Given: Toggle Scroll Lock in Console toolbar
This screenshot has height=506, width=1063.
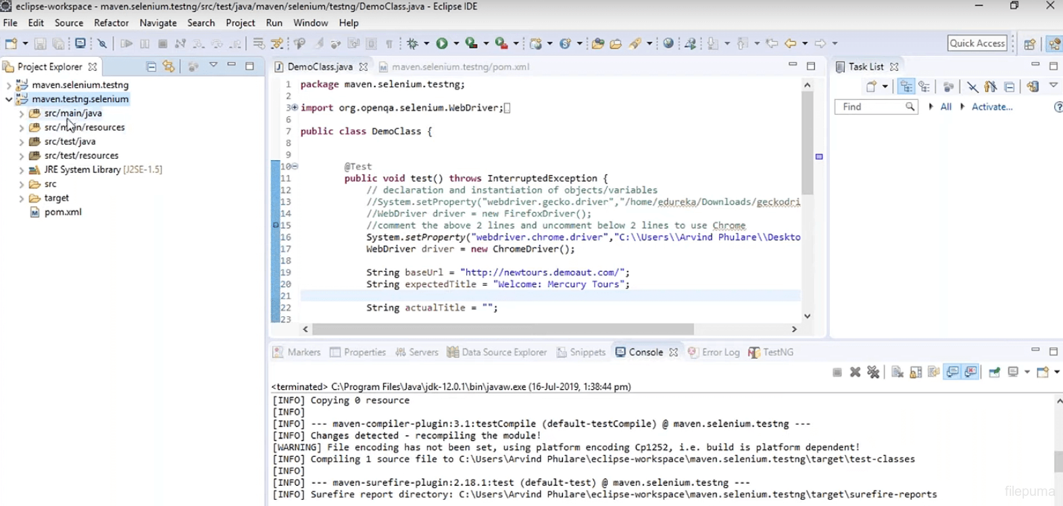Looking at the screenshot, I should [x=916, y=372].
